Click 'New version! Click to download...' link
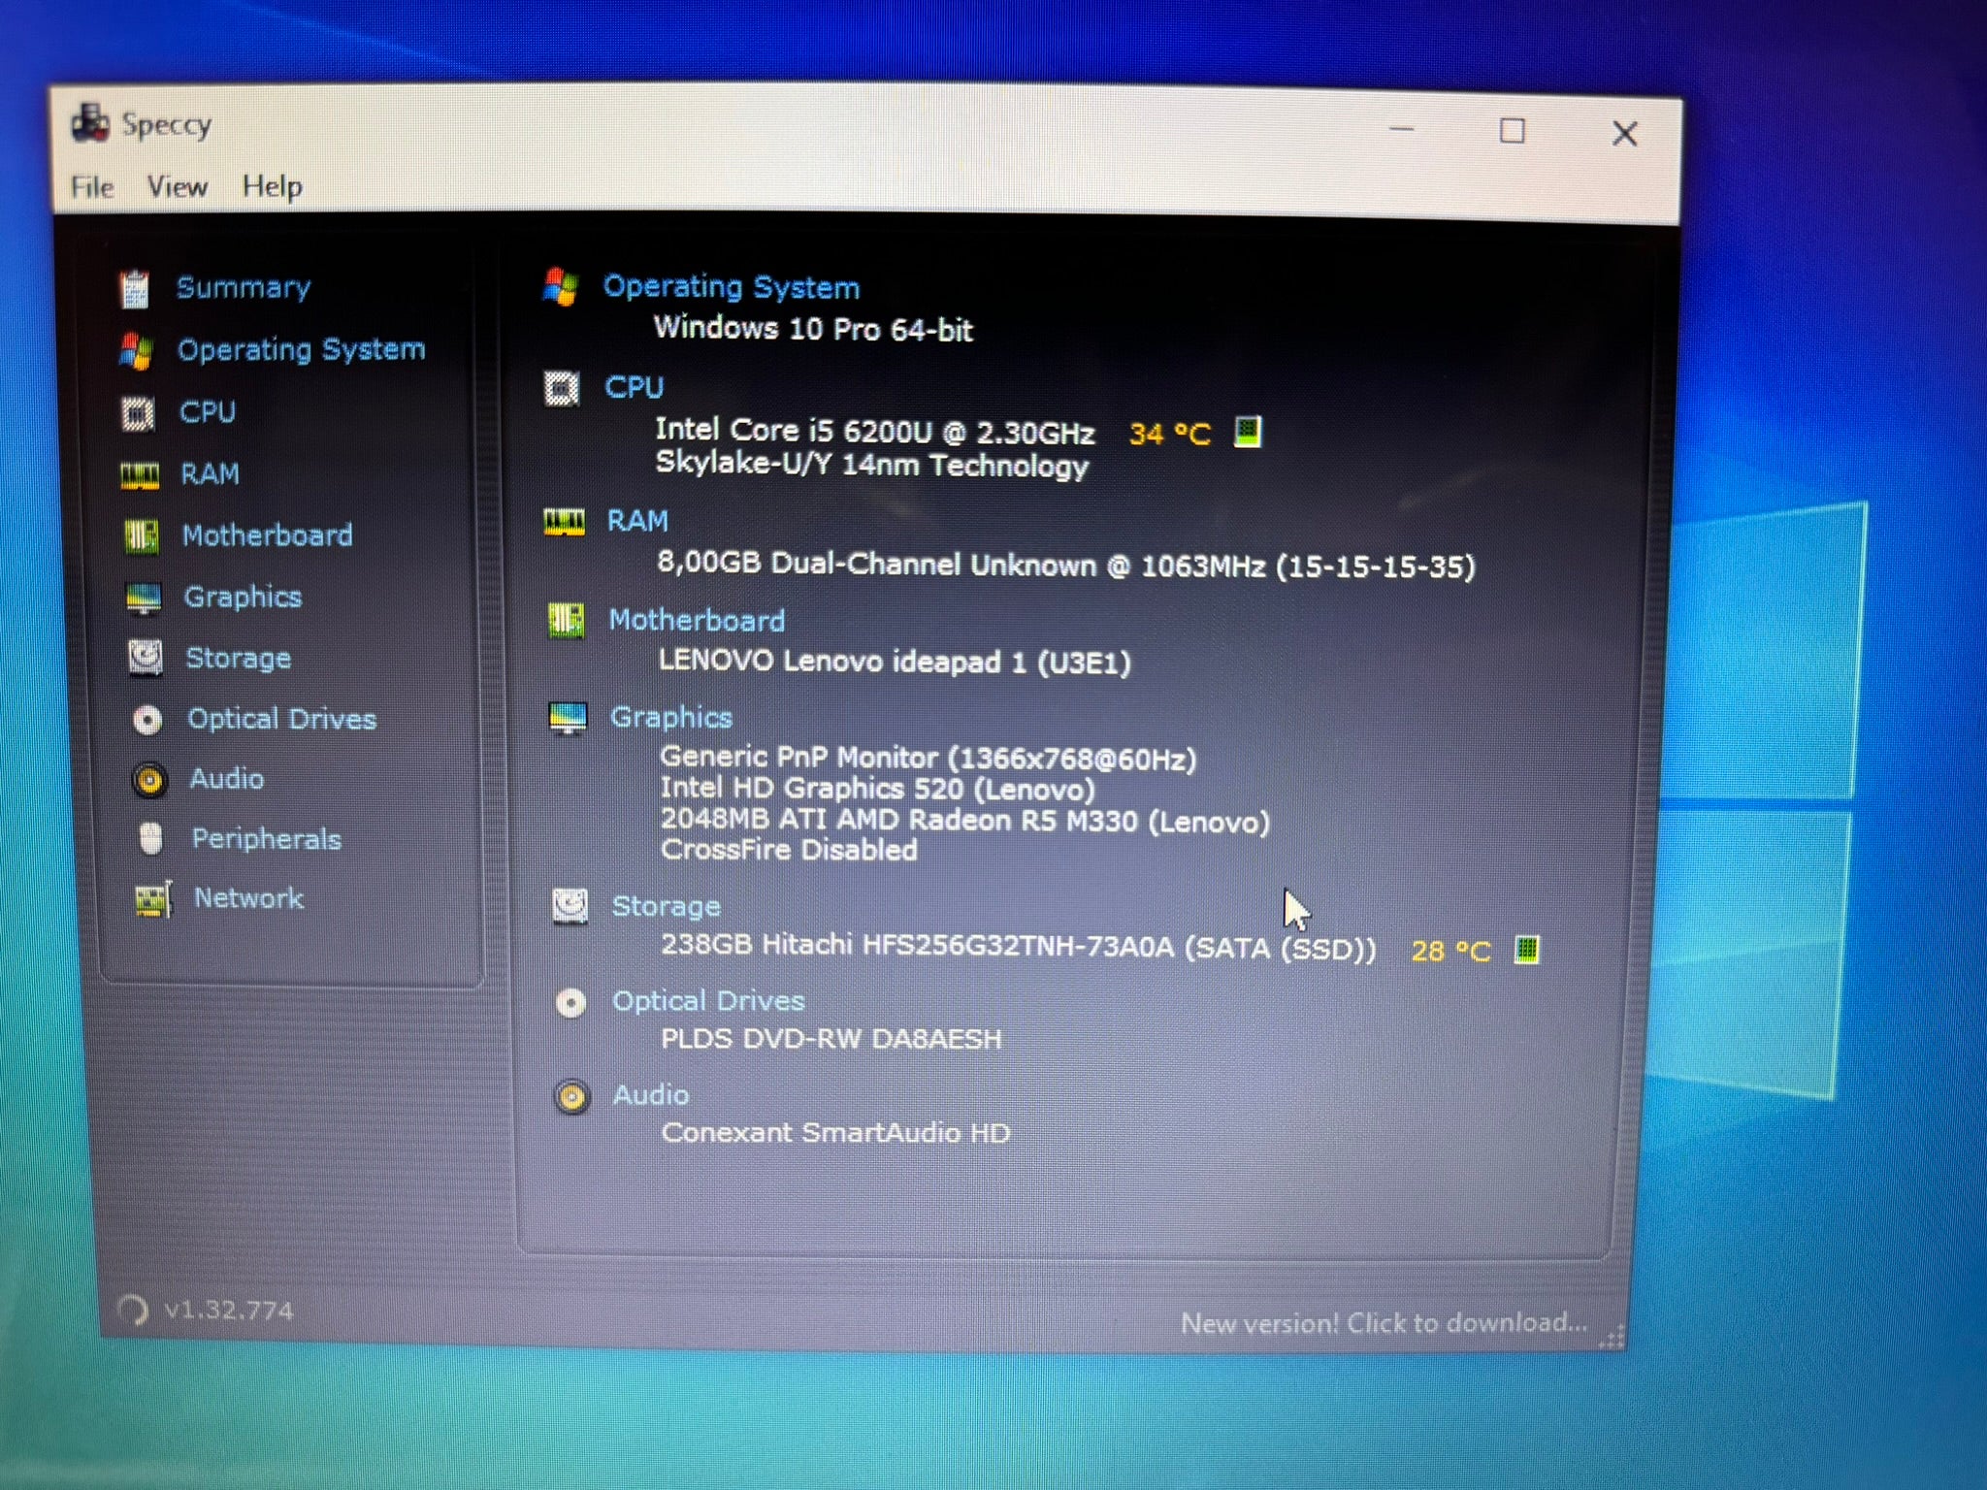 (1384, 1323)
